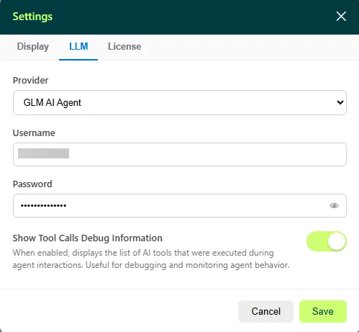359x332 pixels.
Task: Click the 'Settings' dialog title
Action: coord(32,17)
